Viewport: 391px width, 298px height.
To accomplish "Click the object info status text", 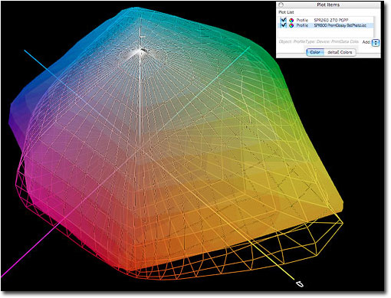I will pyautogui.click(x=319, y=41).
